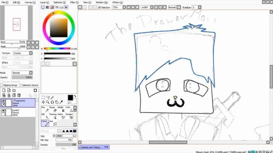Show the RGB slider panel
Viewport: 273px width, 153px height.
tap(47, 7)
